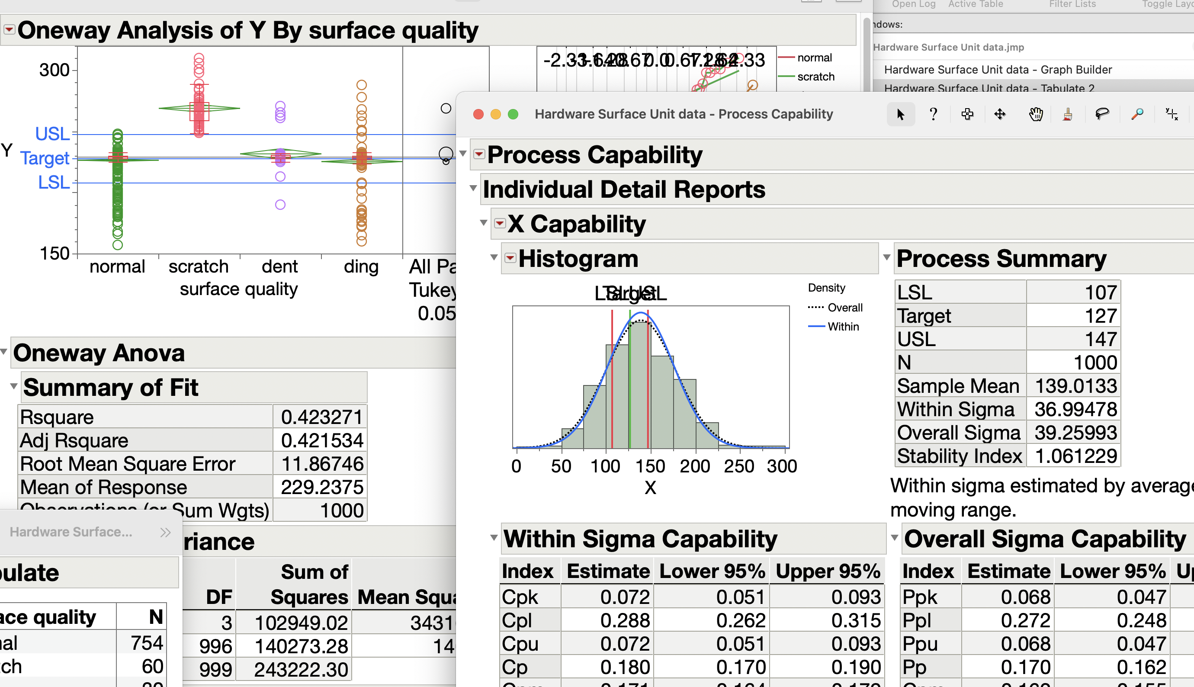Select the magnifier zoom tool
The image size is (1194, 687).
tap(1137, 114)
